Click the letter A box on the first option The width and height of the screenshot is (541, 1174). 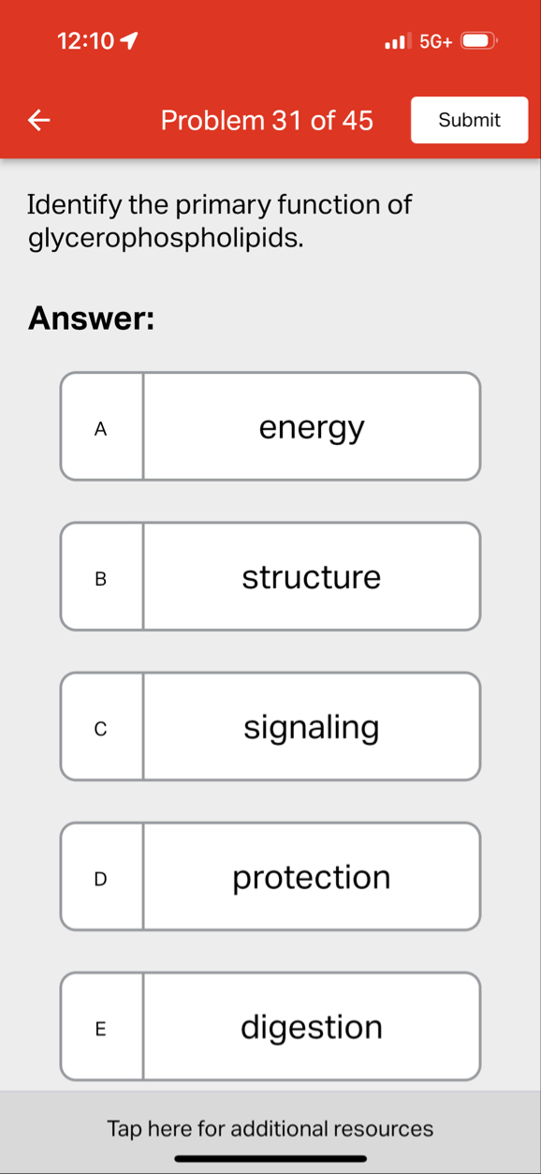pyautogui.click(x=101, y=426)
